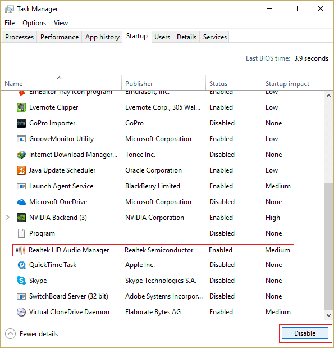Click the QuickTime Task icon
The image size is (334, 348).
21,265
